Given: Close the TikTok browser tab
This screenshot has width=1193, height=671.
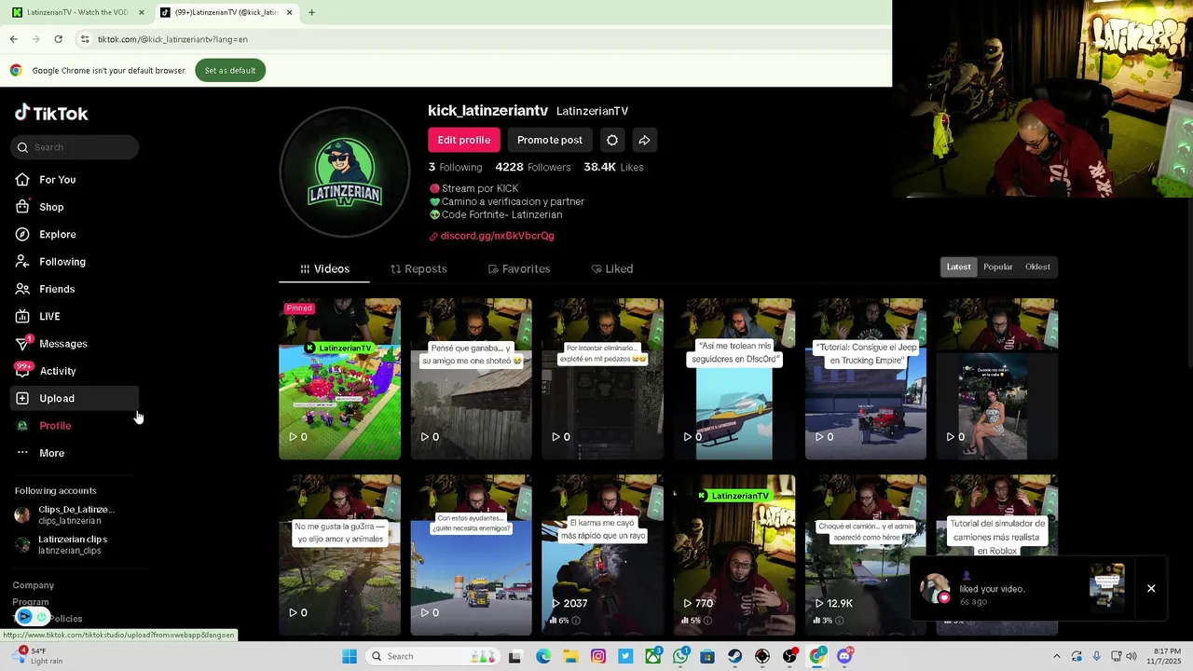Looking at the screenshot, I should click(x=289, y=12).
